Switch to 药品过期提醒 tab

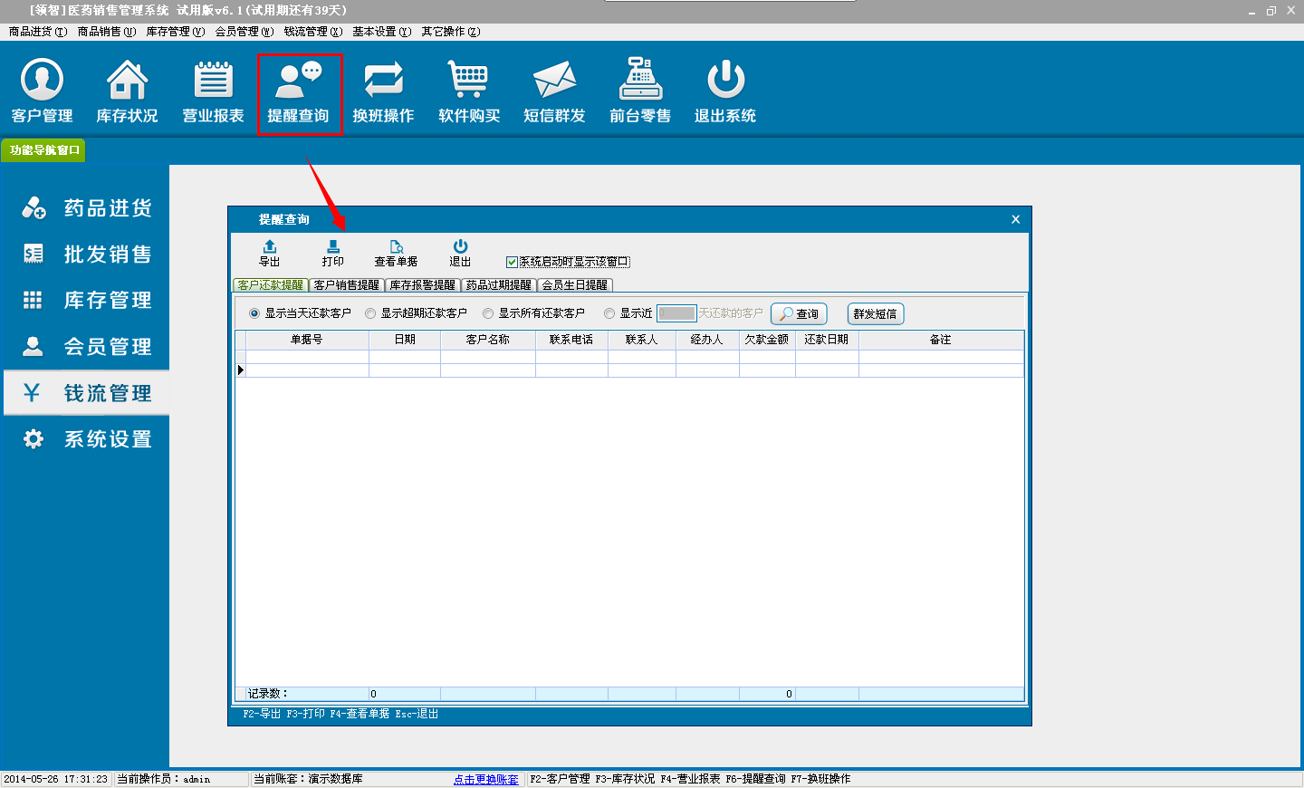point(498,284)
